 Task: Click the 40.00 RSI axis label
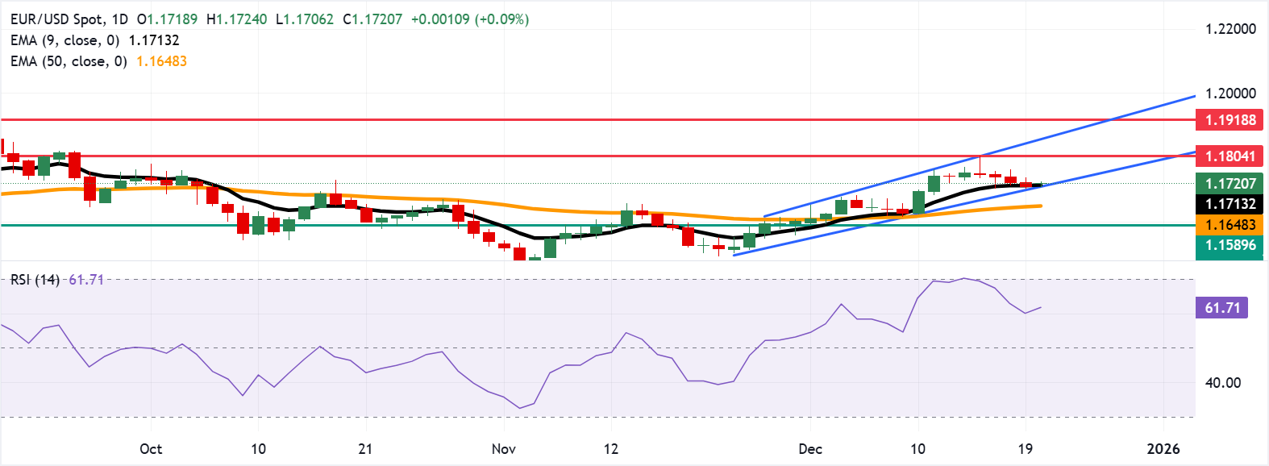coord(1222,383)
